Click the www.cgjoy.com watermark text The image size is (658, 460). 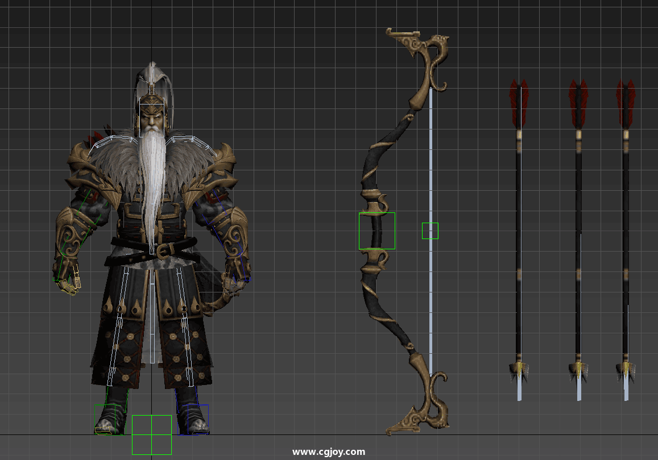(329, 452)
